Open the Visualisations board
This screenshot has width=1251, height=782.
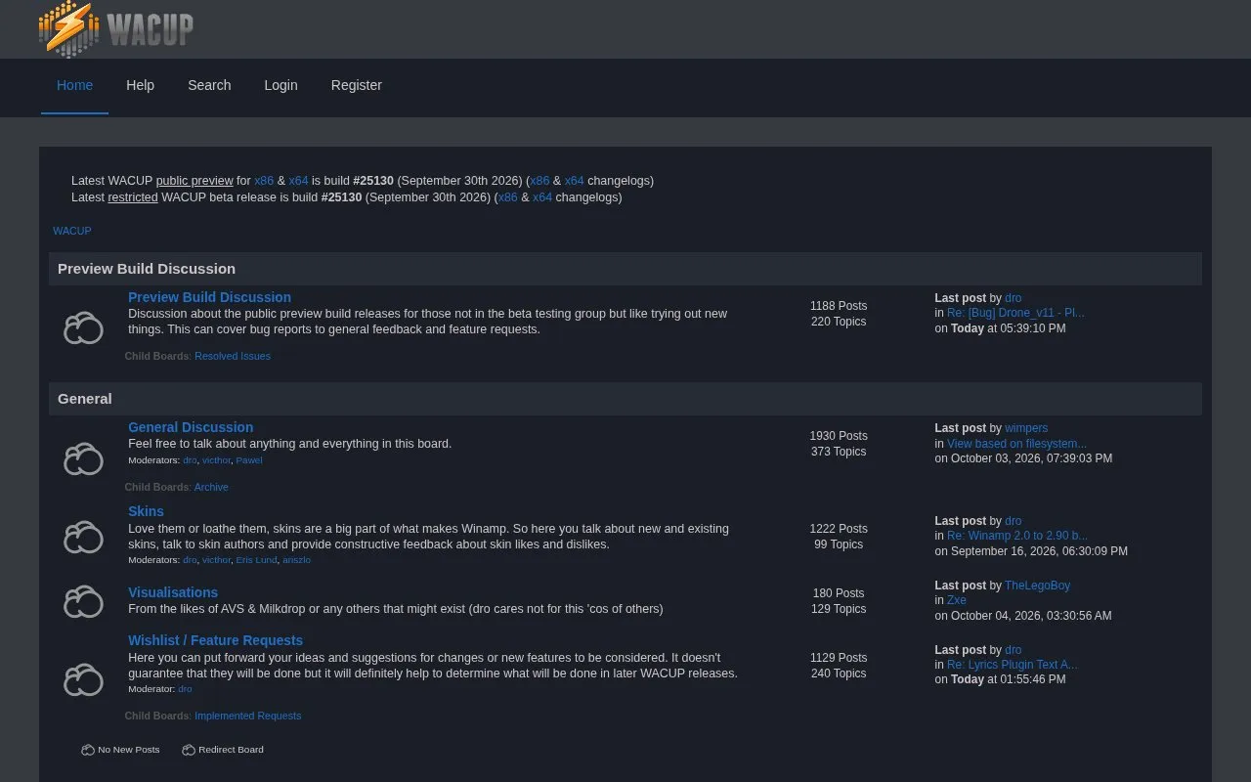(173, 592)
